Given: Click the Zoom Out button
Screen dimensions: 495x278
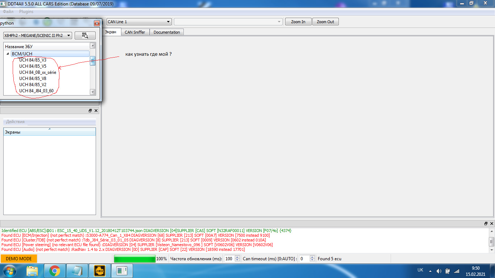Looking at the screenshot, I should [x=325, y=22].
